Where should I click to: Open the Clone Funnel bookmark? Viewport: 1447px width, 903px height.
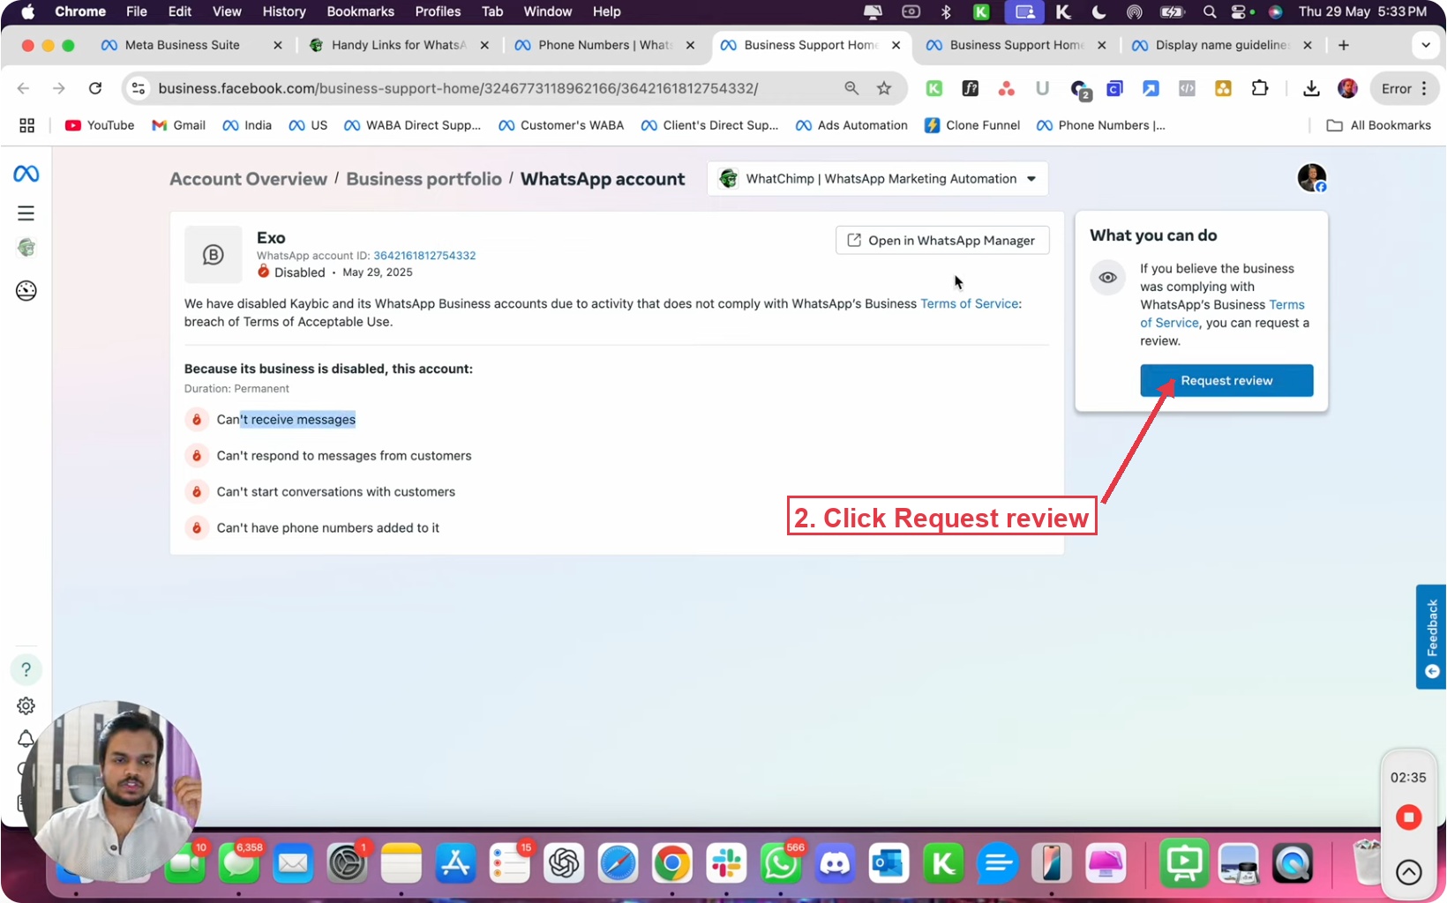(972, 125)
